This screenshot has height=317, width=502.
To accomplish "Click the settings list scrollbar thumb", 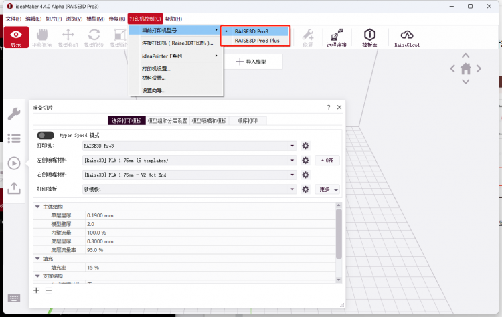I will click(339, 233).
